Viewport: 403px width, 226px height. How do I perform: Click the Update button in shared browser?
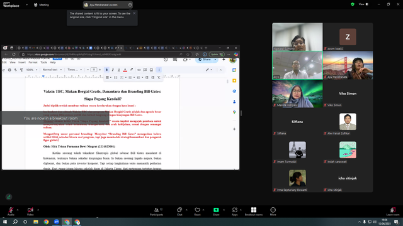(217, 55)
